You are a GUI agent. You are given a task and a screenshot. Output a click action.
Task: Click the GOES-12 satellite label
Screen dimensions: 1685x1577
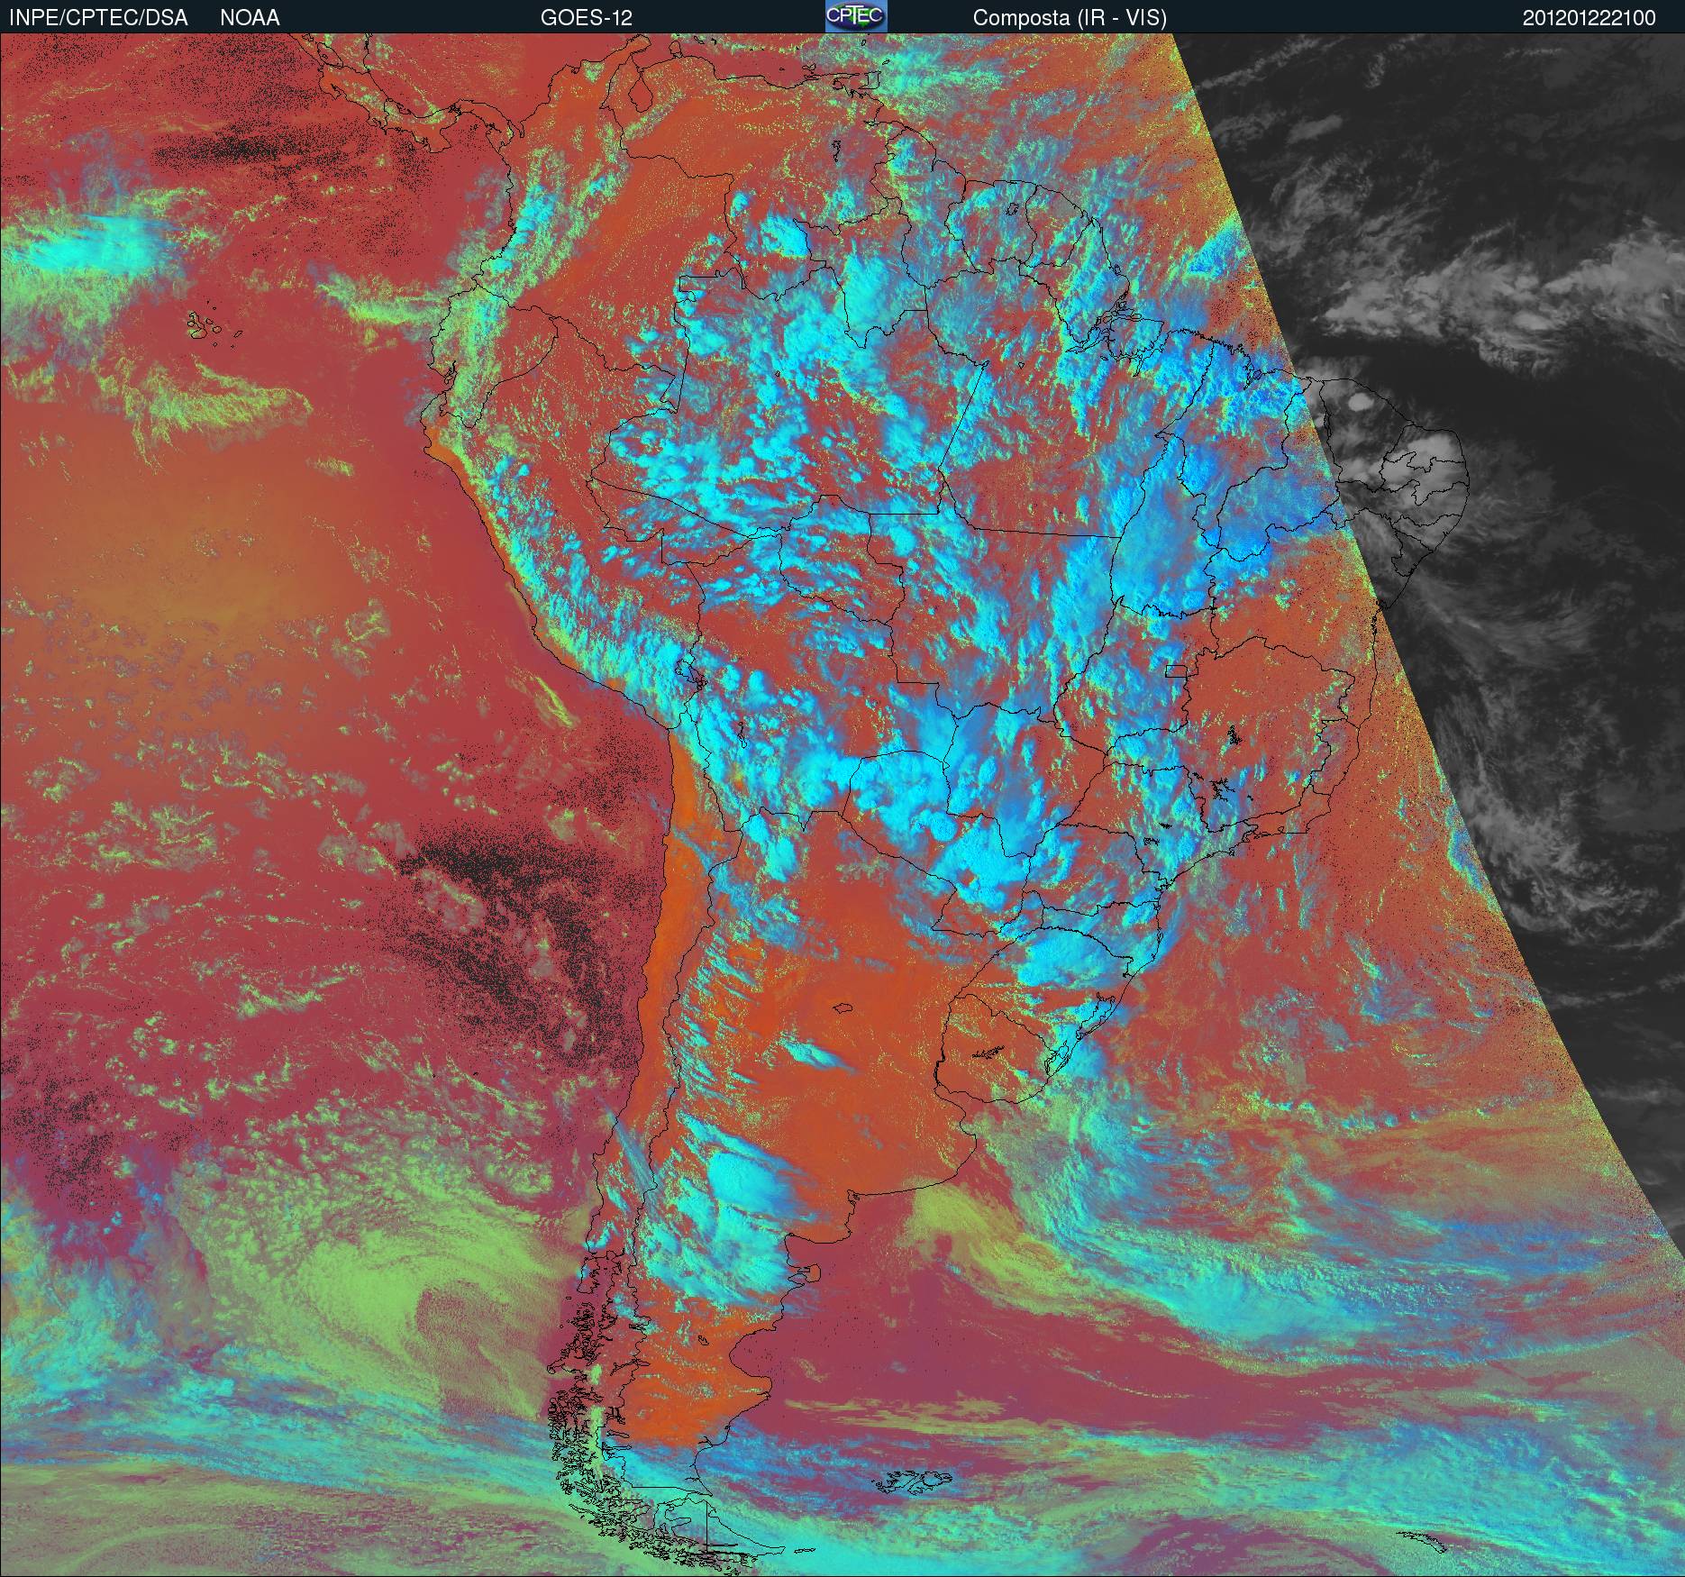tap(586, 18)
